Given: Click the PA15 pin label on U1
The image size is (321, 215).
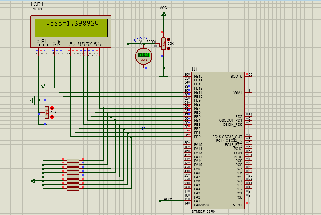Looking at the screenshot, I should [x=198, y=145].
